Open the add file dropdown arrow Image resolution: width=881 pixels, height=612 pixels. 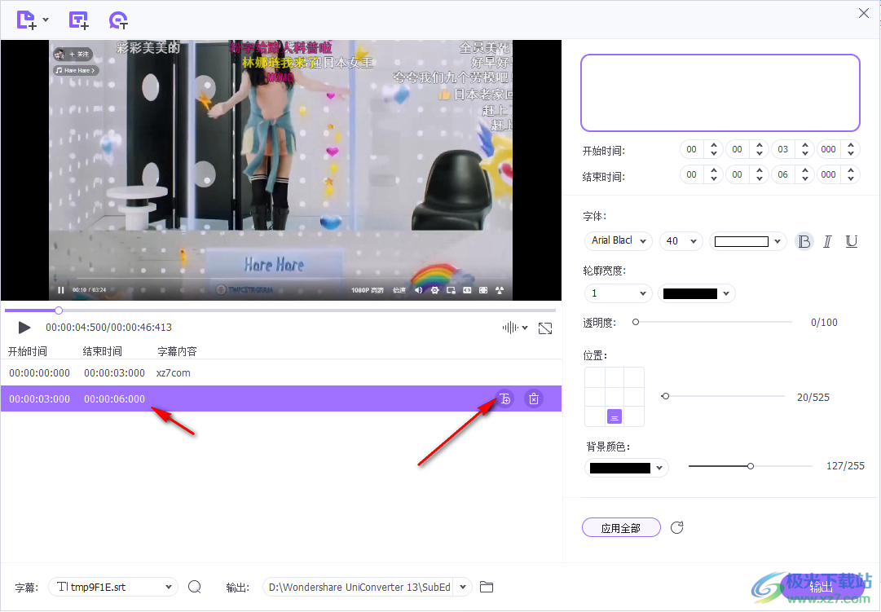click(x=46, y=20)
